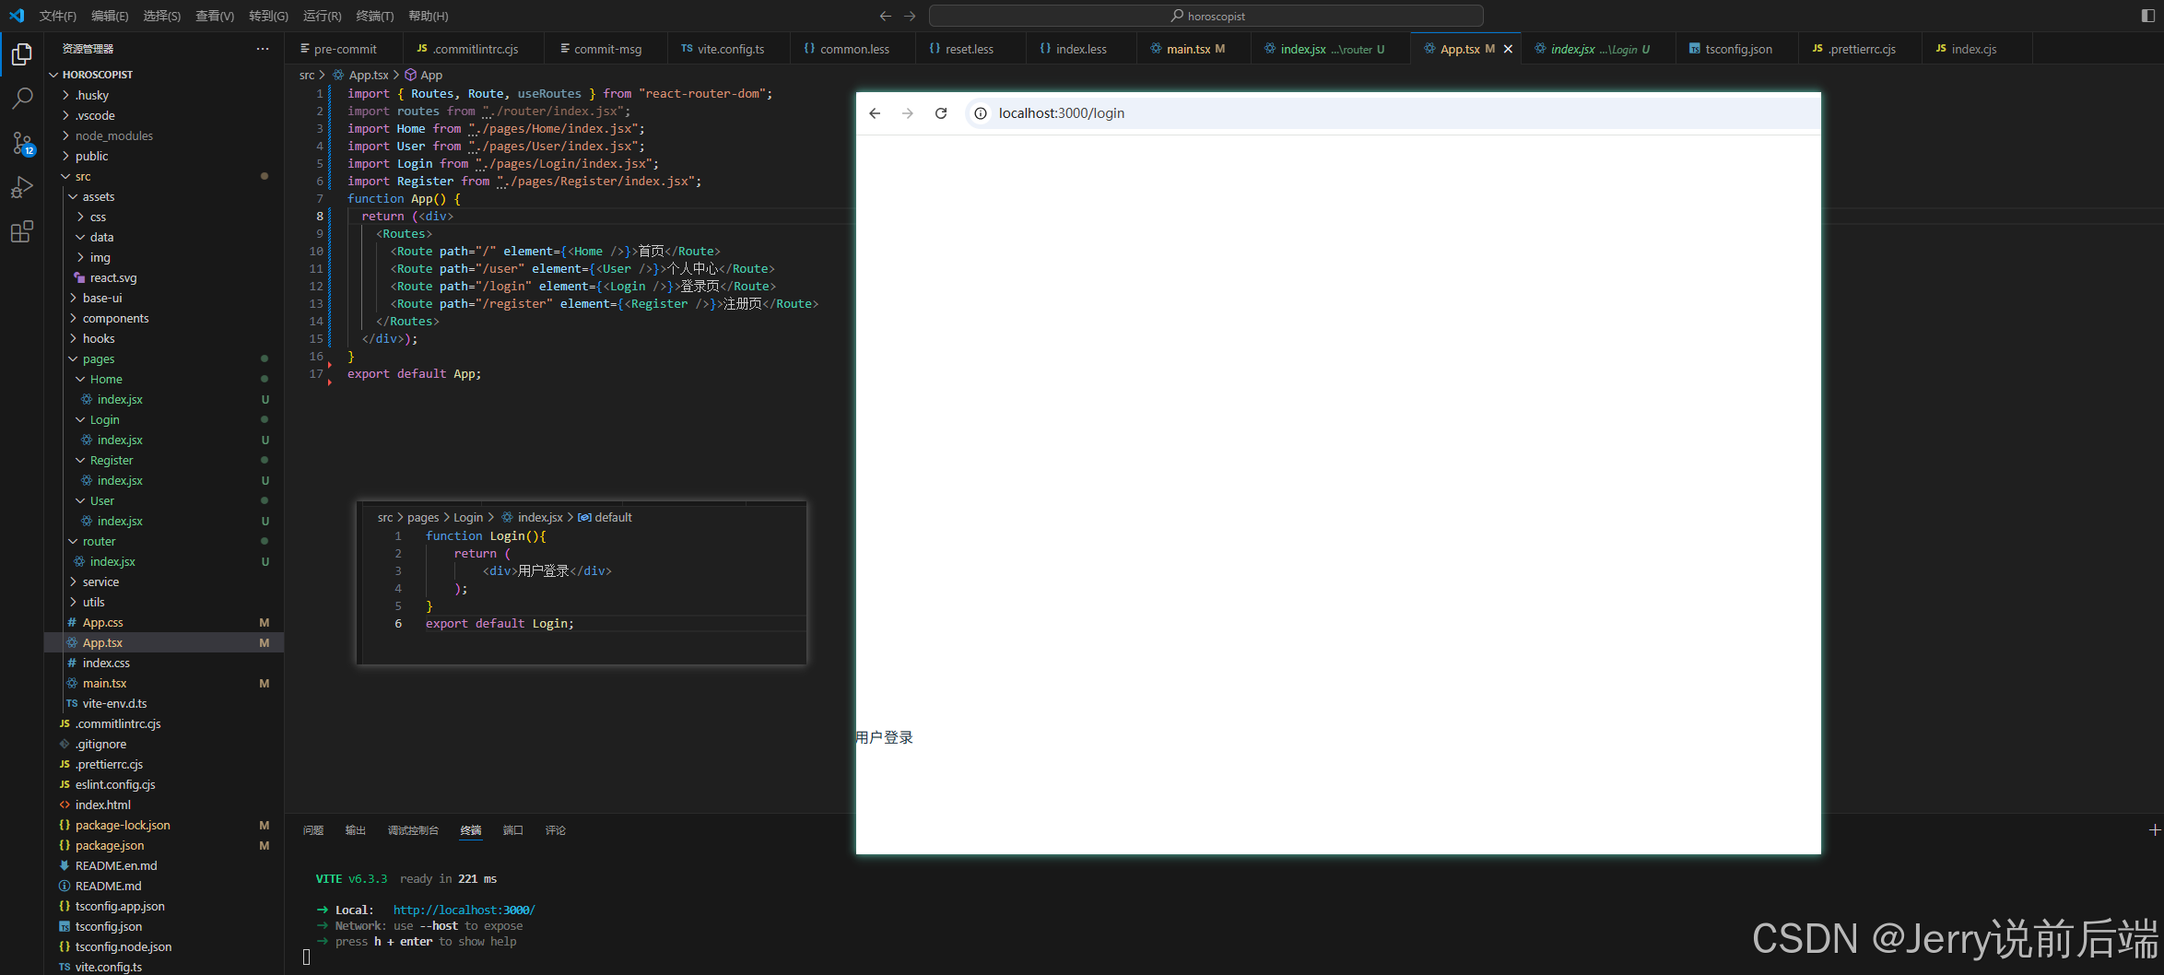Open the http://localhost:3000/ link in terminal

464,910
